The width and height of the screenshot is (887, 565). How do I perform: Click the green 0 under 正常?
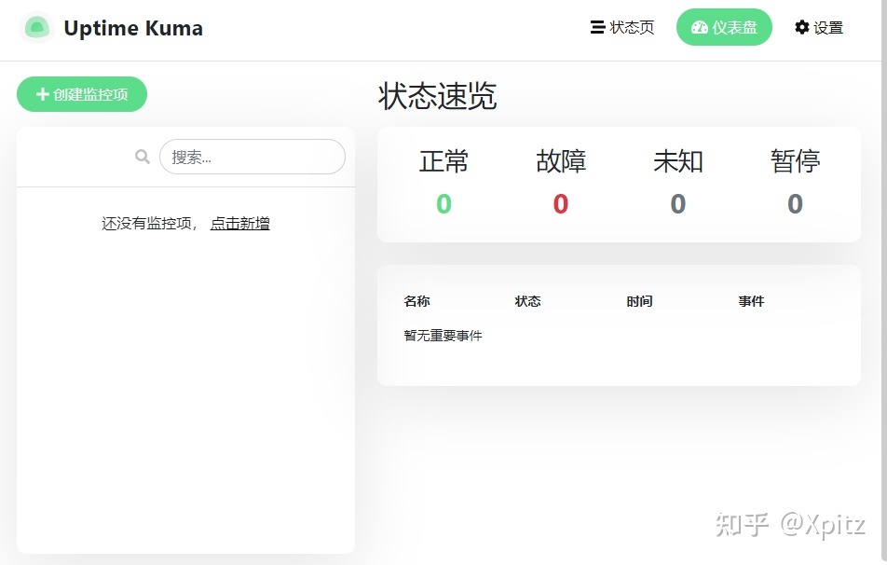click(x=443, y=204)
